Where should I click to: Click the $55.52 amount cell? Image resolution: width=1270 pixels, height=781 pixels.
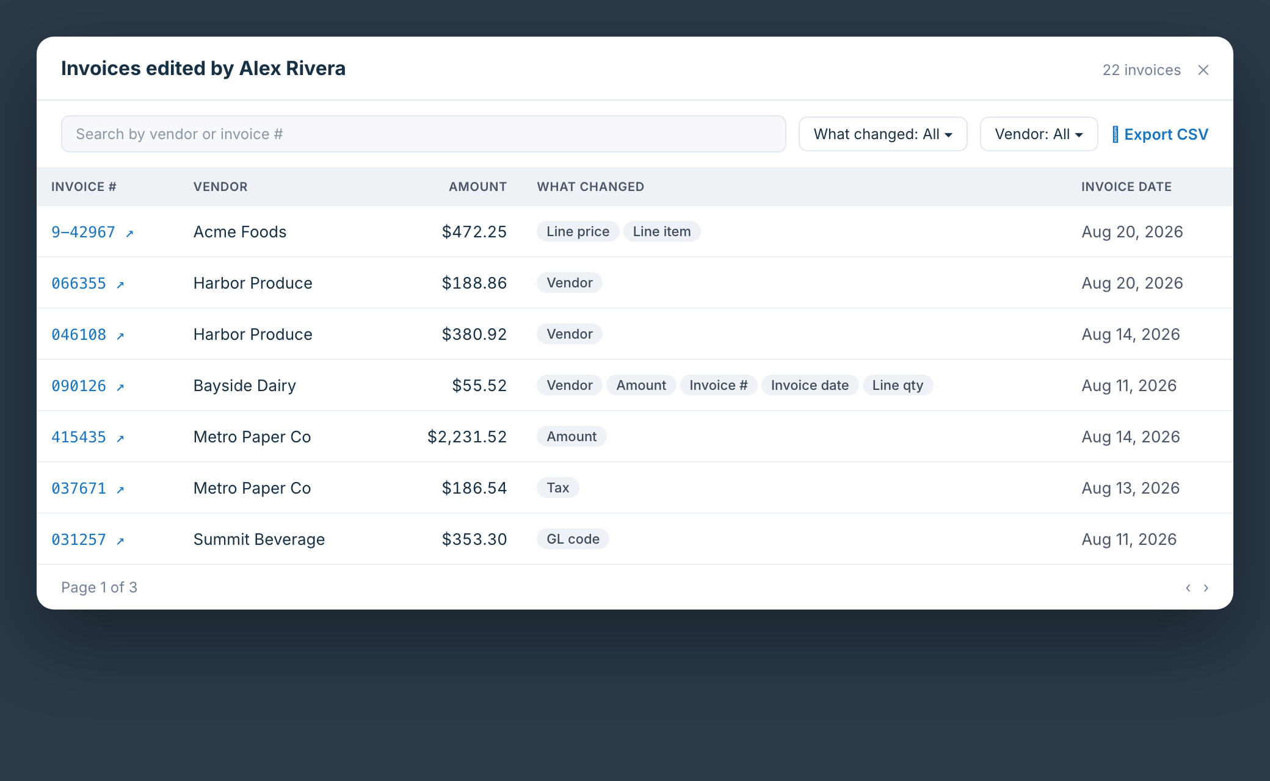[x=479, y=386]
